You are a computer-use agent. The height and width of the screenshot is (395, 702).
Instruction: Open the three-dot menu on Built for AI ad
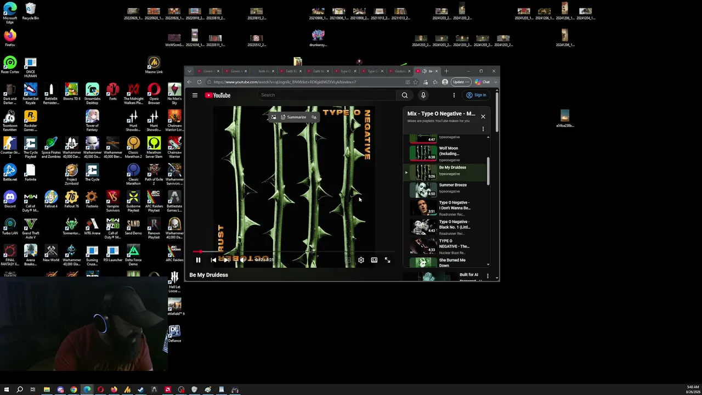488,276
